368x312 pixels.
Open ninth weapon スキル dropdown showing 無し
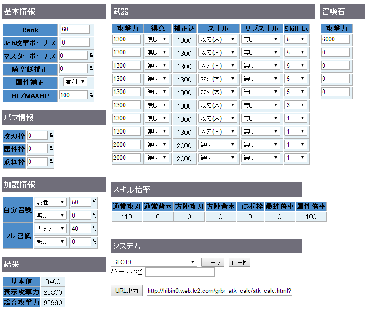218,144
